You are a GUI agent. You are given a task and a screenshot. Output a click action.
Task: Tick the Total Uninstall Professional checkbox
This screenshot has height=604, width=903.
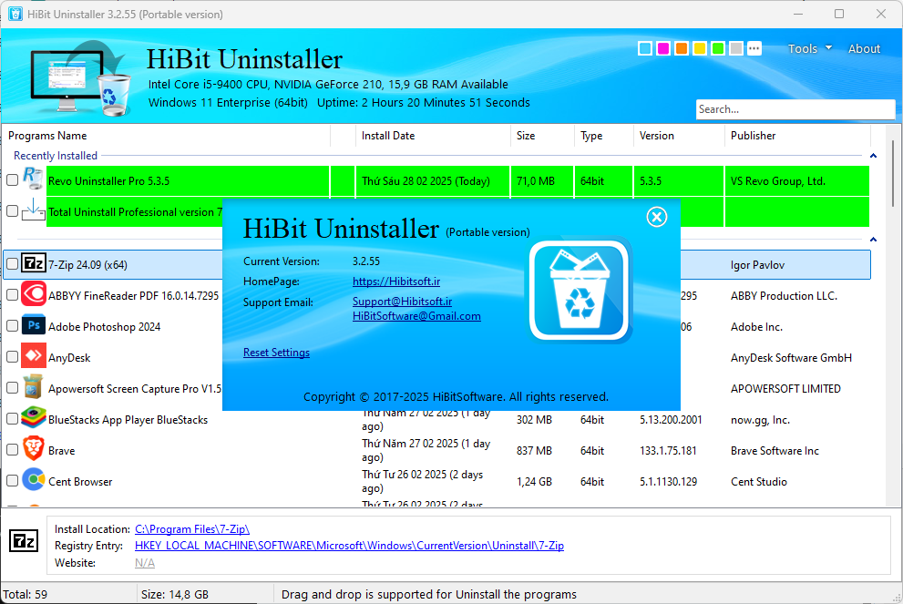12,211
